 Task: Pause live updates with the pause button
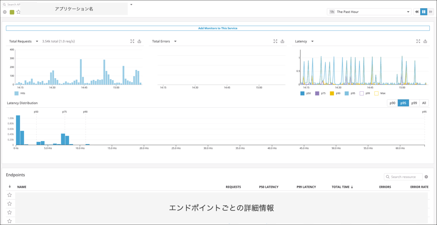pyautogui.click(x=424, y=12)
